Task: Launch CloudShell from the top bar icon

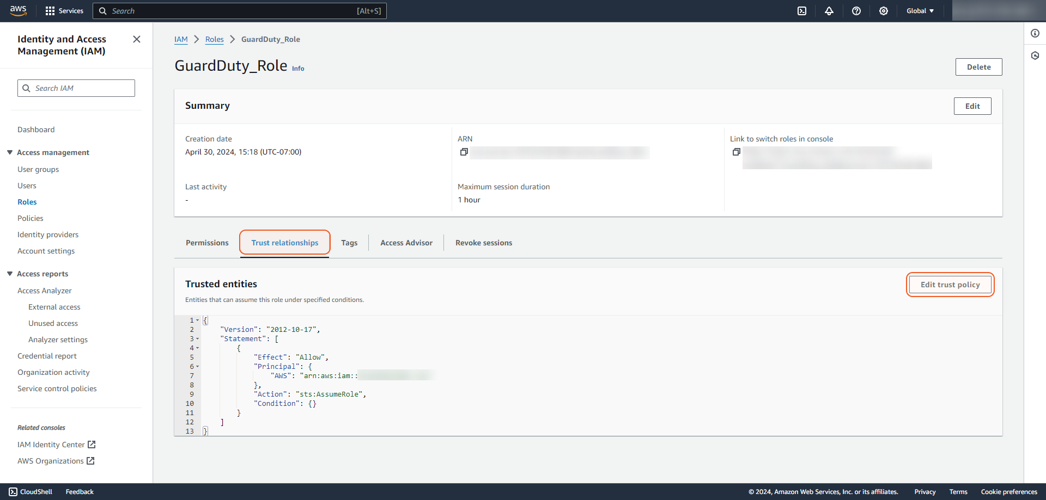Action: tap(802, 11)
